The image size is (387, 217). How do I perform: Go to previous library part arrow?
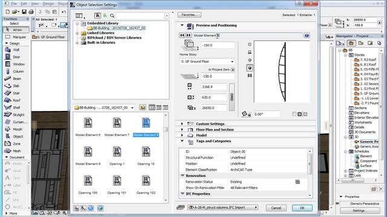pyautogui.click(x=182, y=36)
